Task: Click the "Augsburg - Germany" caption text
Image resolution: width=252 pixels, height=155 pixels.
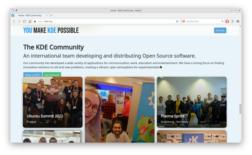Action: 175,122
